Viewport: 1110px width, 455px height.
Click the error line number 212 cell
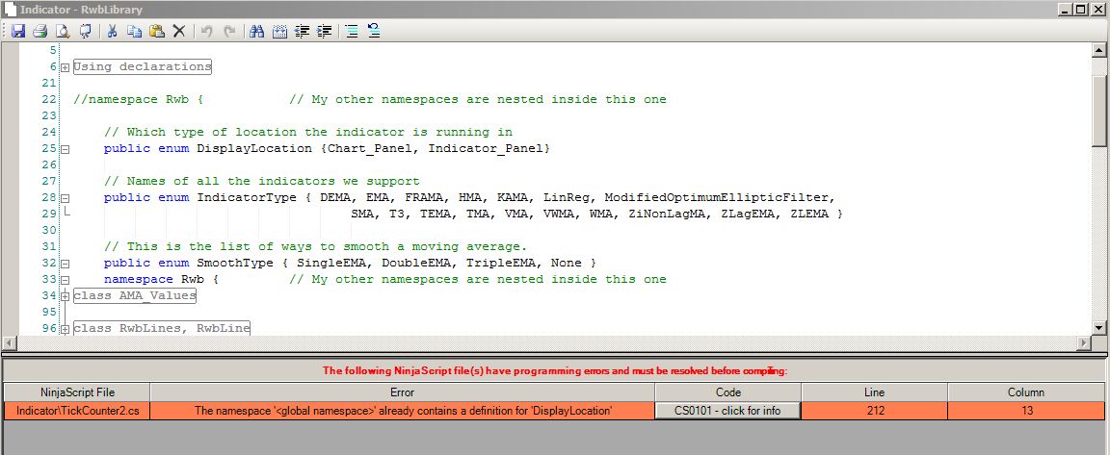click(x=874, y=411)
